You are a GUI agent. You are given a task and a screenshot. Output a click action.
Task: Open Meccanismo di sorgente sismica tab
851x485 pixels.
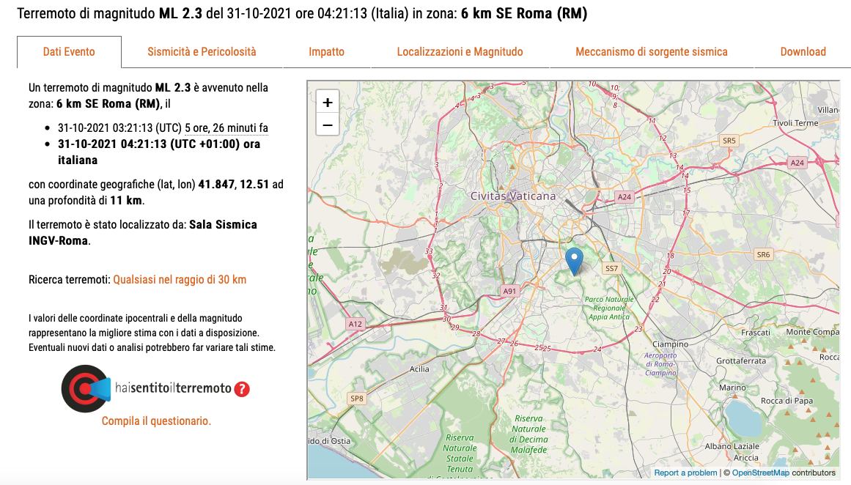pos(652,51)
